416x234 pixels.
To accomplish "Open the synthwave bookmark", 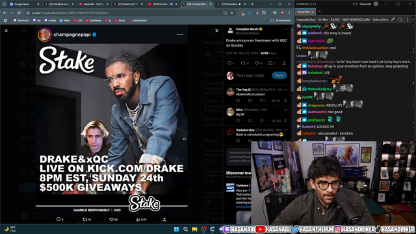I will (x=94, y=20).
